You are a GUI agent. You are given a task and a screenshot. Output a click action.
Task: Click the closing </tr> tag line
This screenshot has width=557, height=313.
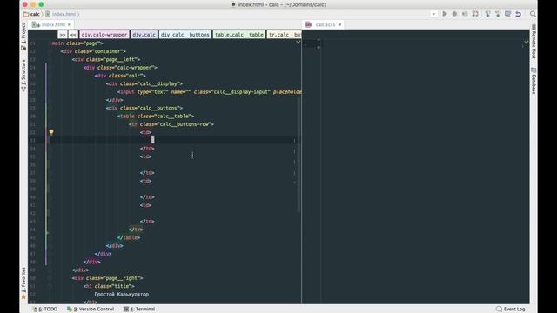pos(136,230)
